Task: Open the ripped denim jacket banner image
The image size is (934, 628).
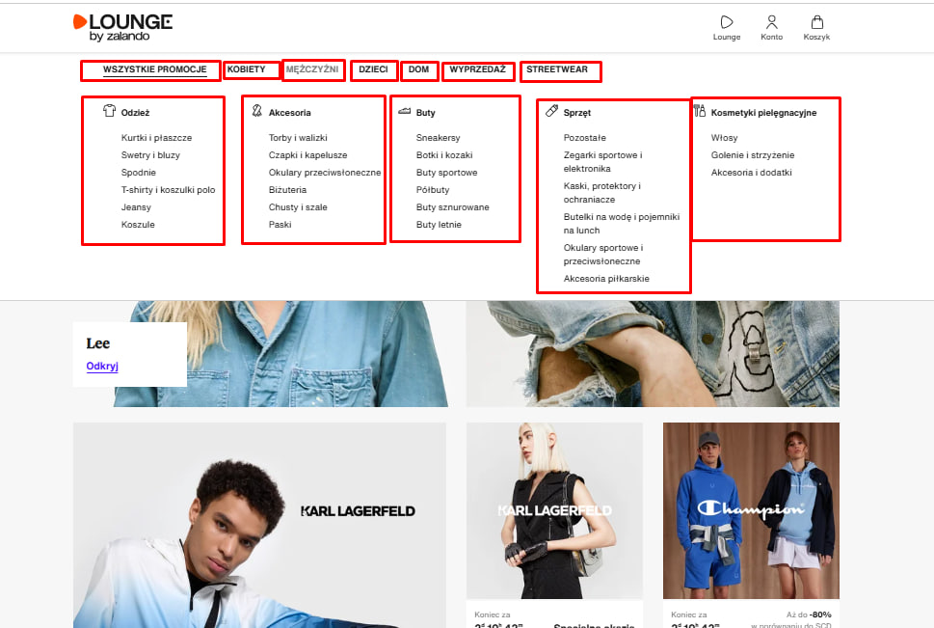Action: coord(653,354)
